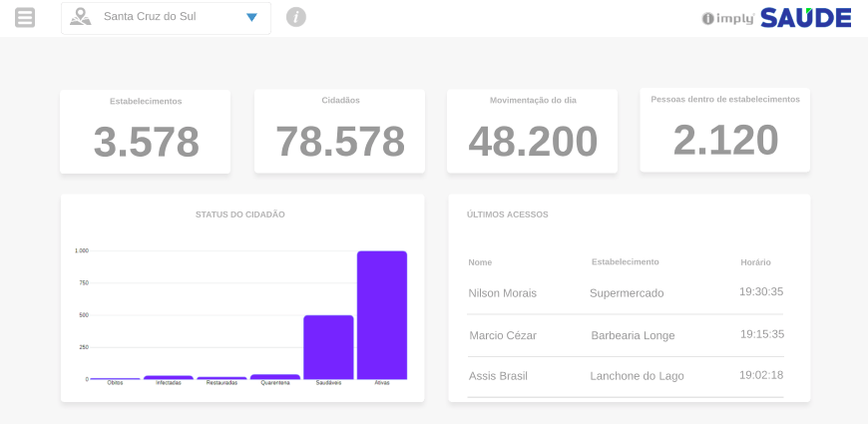This screenshot has width=868, height=424.
Task: Click the map location pin icon
Action: click(x=80, y=17)
